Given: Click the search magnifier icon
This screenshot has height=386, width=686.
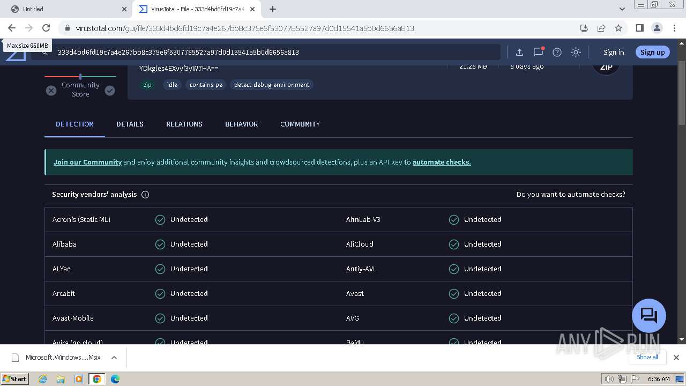Looking at the screenshot, I should coord(45,52).
